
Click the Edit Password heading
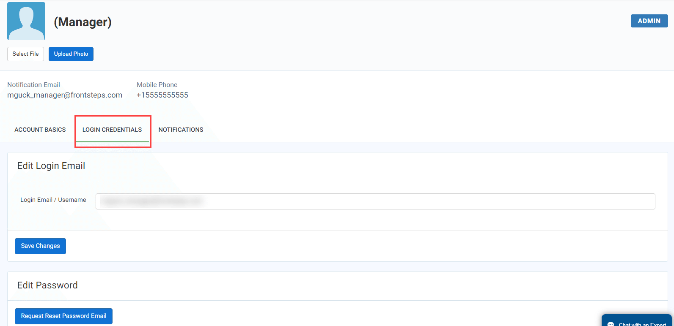coord(47,285)
